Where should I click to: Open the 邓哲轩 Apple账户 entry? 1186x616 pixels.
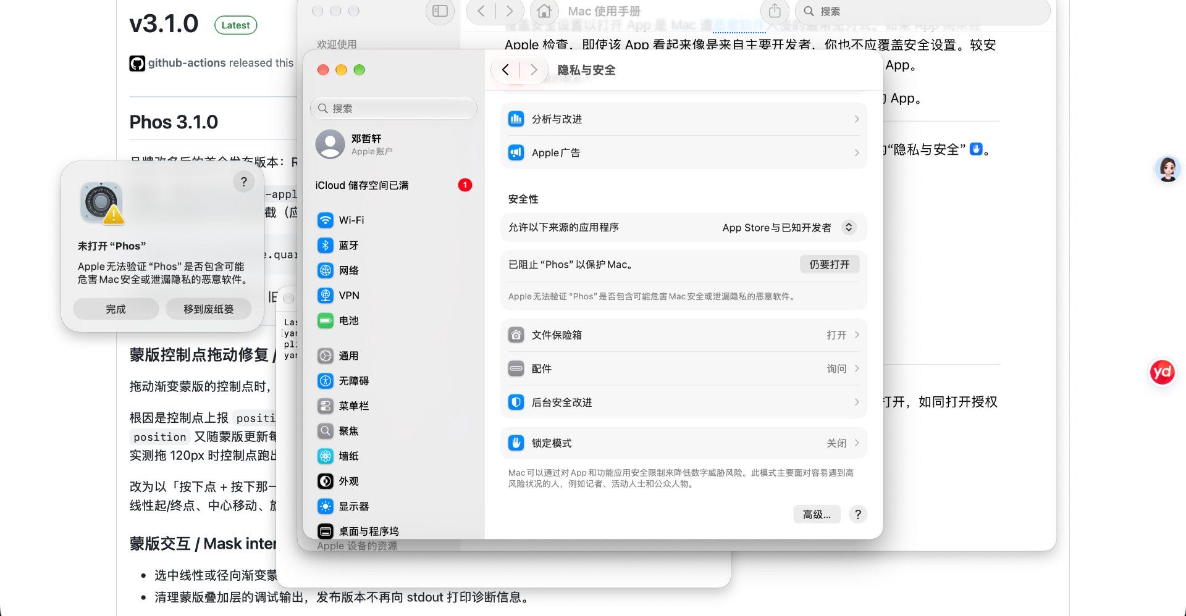point(393,144)
